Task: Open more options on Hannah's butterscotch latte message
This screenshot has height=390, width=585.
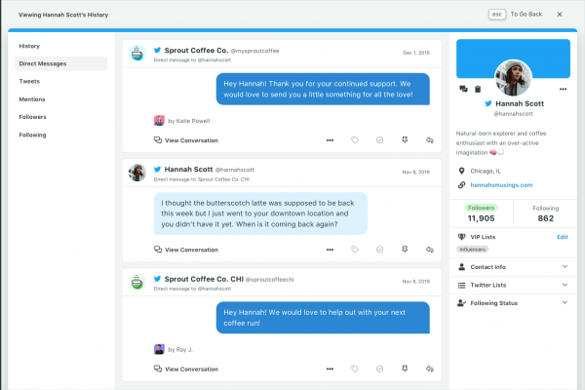Action: pyautogui.click(x=330, y=250)
